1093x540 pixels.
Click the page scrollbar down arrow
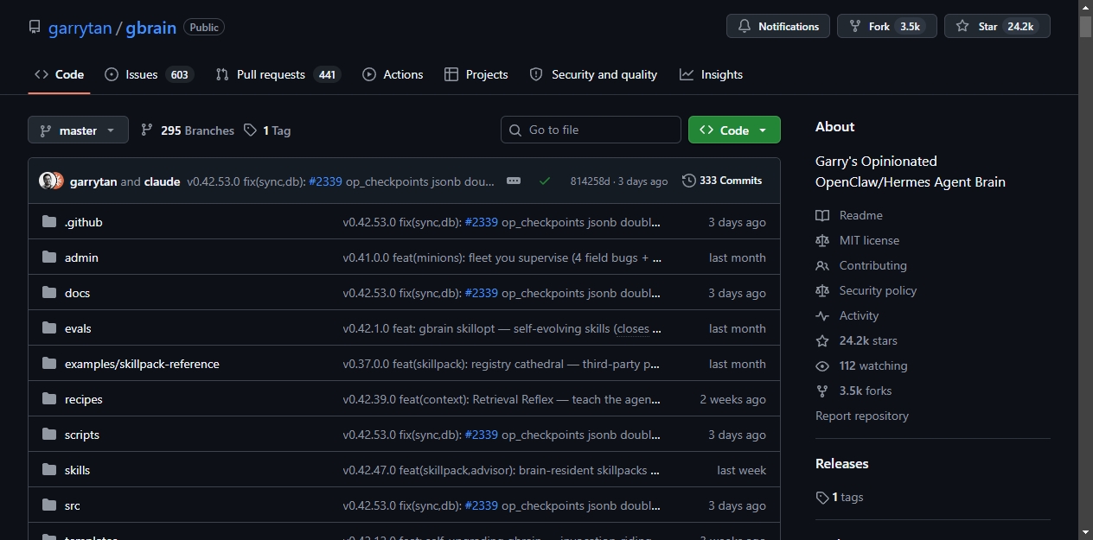(x=1085, y=531)
